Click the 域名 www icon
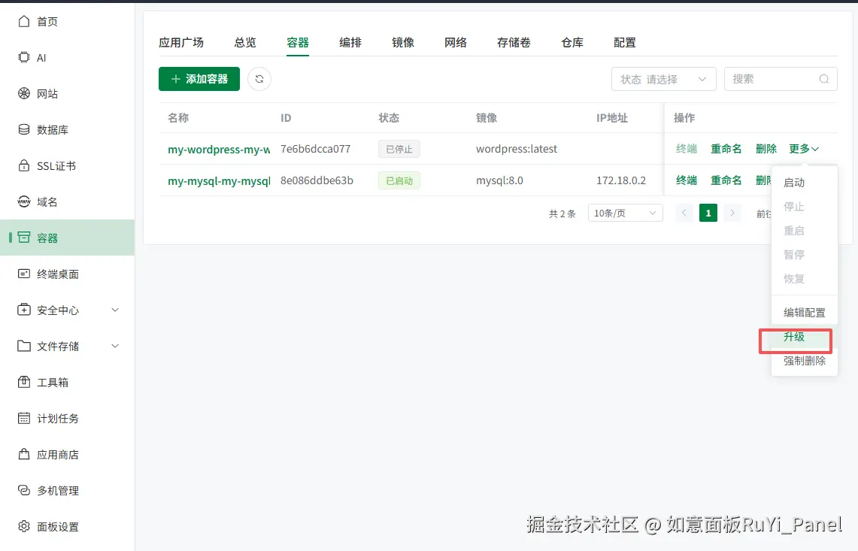The width and height of the screenshot is (858, 551). 24,202
